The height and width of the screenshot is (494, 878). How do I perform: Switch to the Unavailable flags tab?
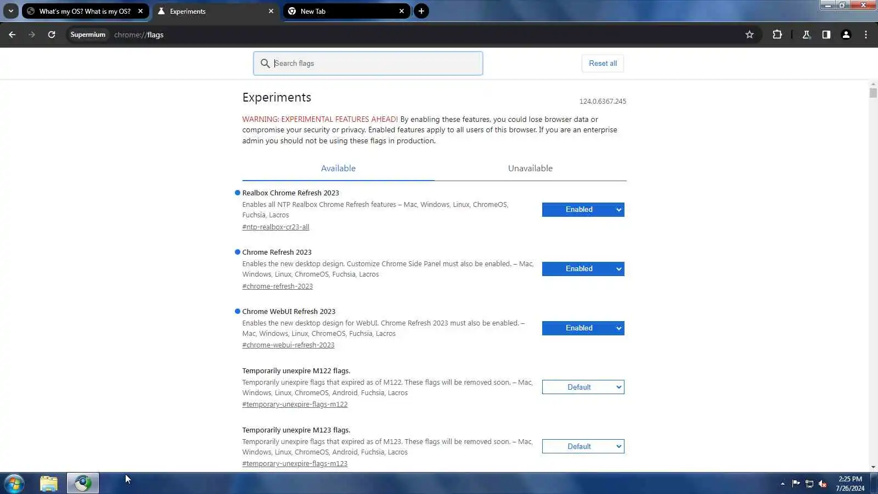(530, 169)
